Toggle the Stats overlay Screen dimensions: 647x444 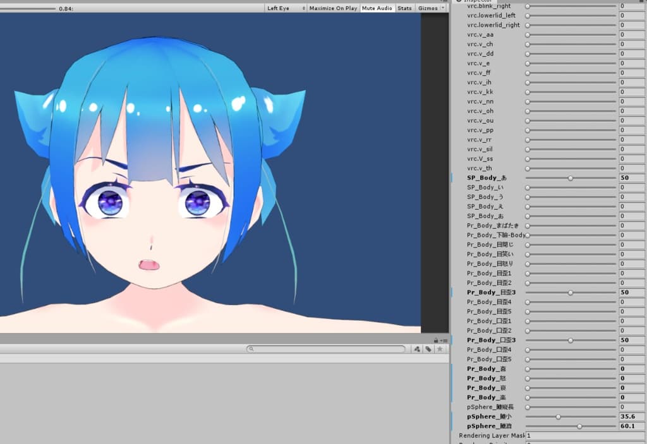[x=404, y=8]
